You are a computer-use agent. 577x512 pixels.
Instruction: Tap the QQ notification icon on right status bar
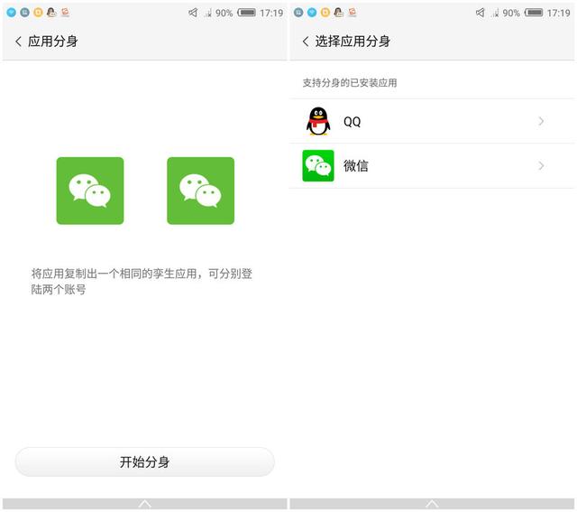pos(339,13)
